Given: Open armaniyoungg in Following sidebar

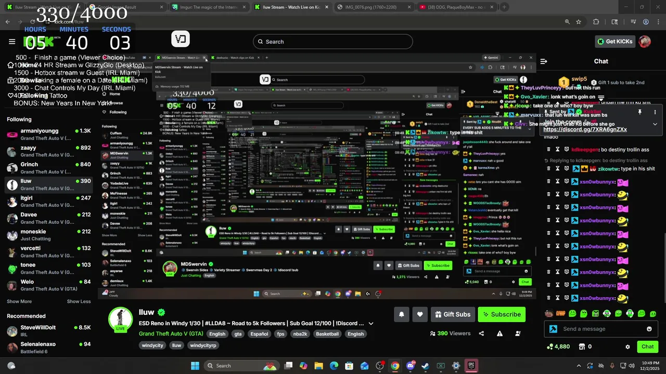Looking at the screenshot, I should (x=48, y=135).
